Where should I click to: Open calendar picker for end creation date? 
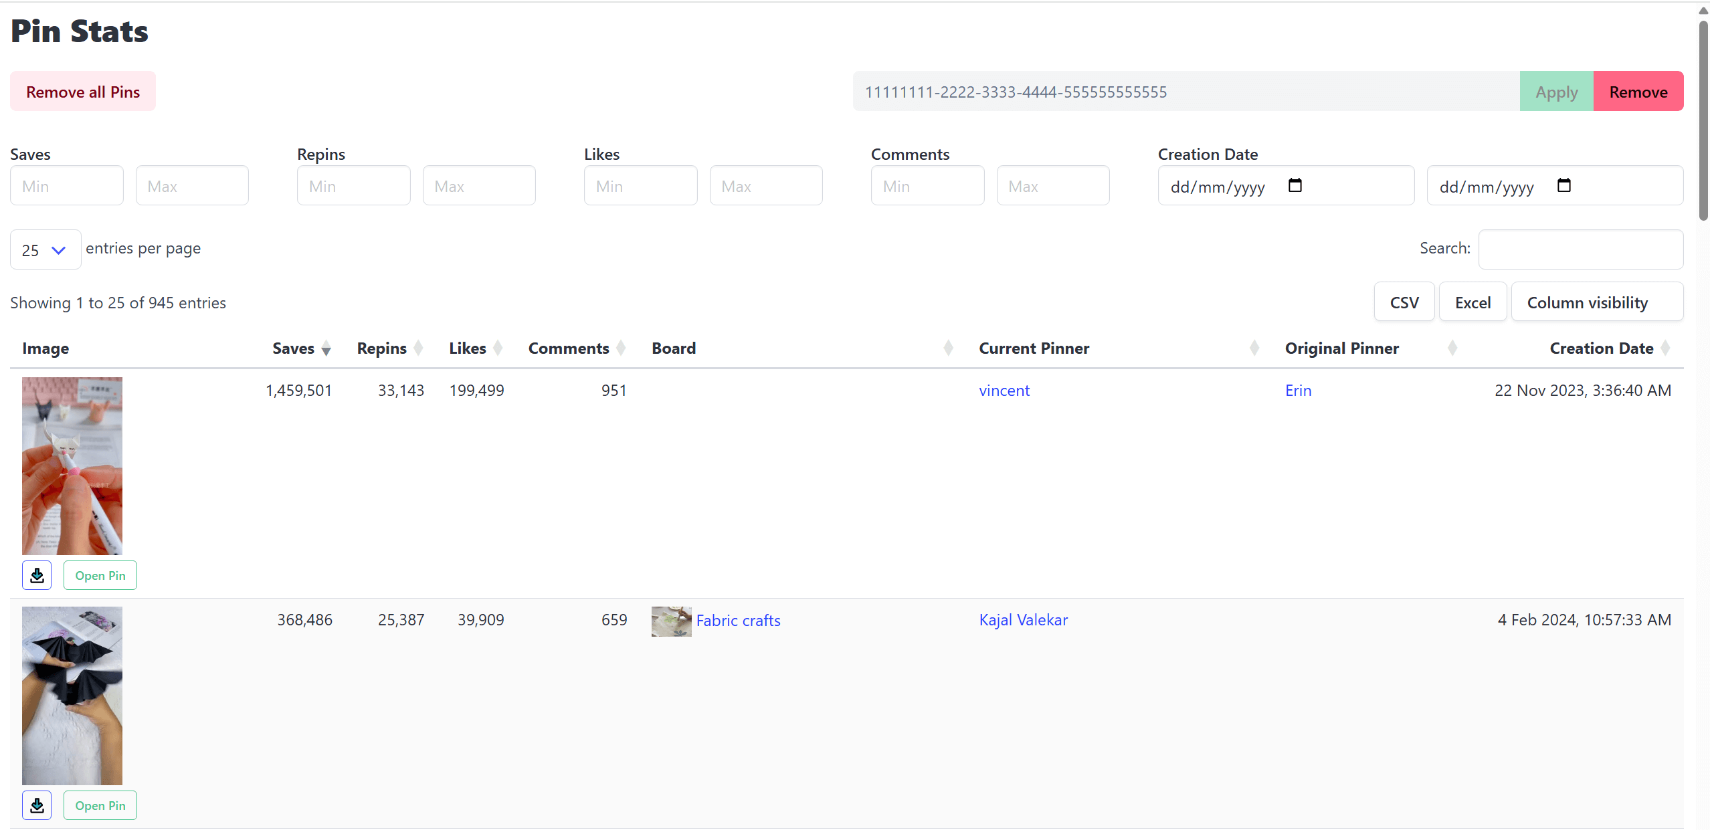pos(1564,185)
